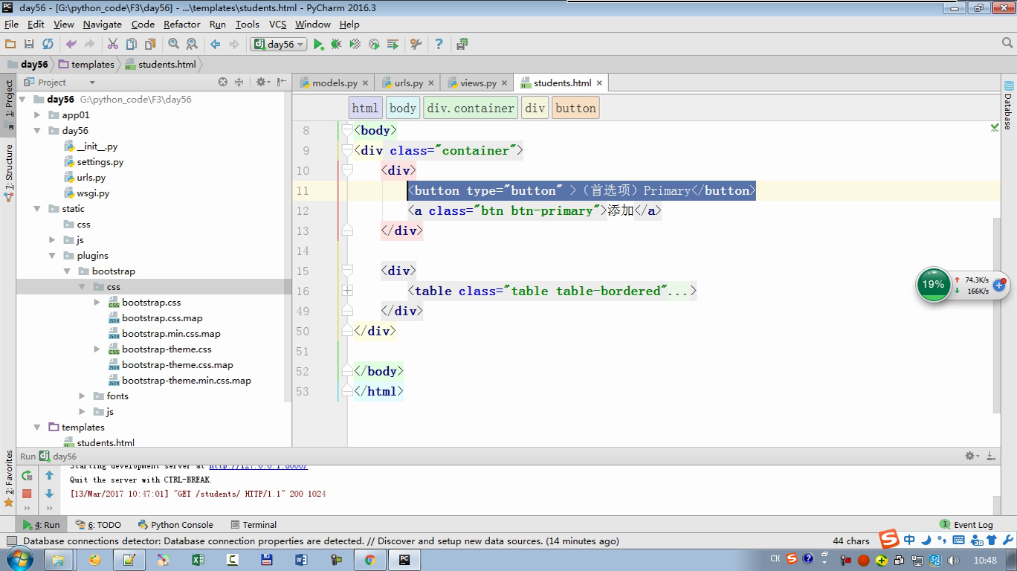Click the scroll from source target icon
This screenshot has height=571, width=1017.
pyautogui.click(x=222, y=83)
